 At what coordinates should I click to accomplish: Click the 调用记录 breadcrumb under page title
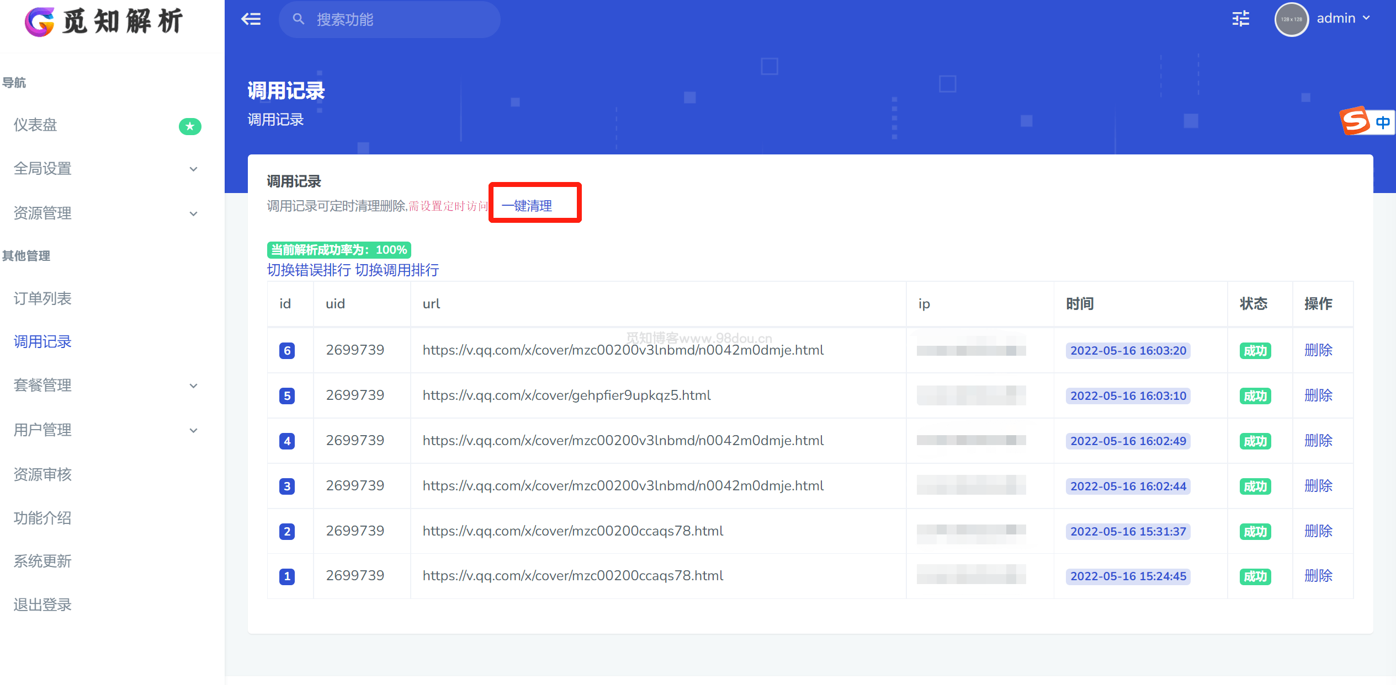(275, 120)
